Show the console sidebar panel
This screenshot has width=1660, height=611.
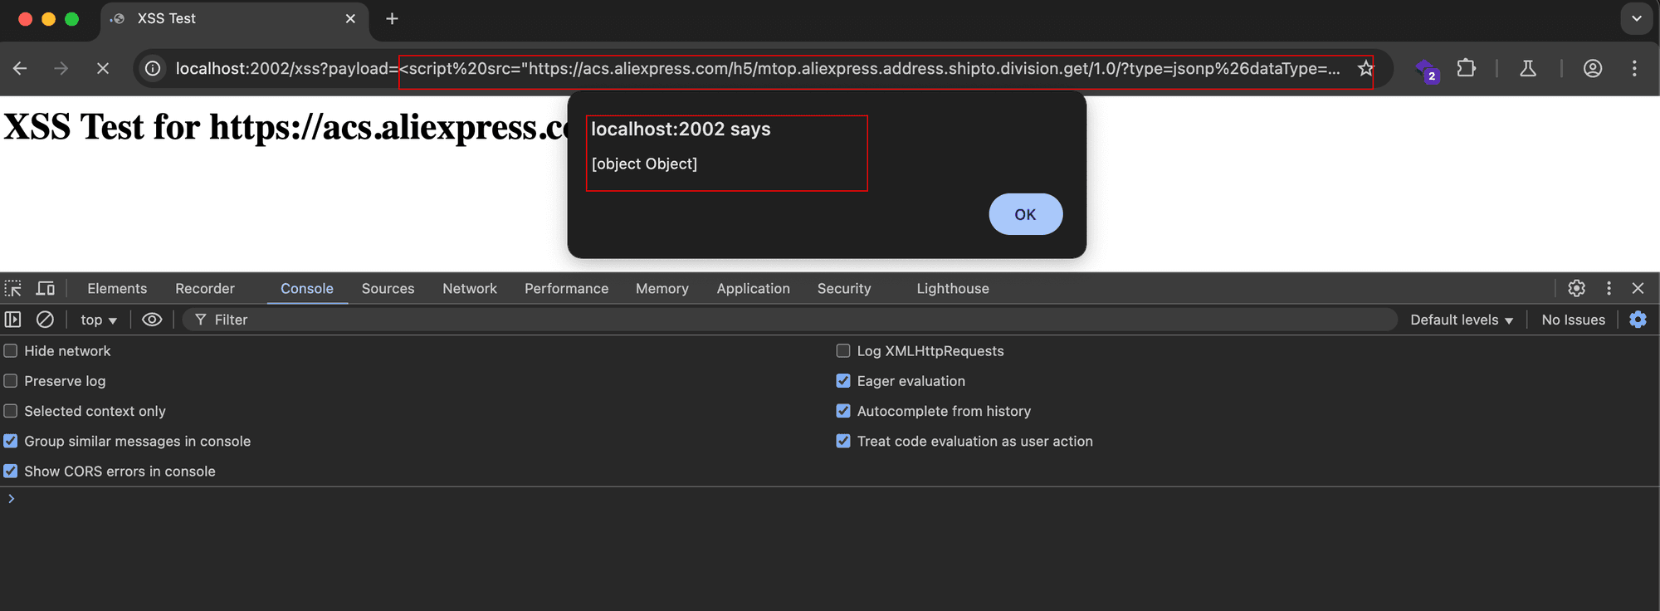(x=13, y=320)
